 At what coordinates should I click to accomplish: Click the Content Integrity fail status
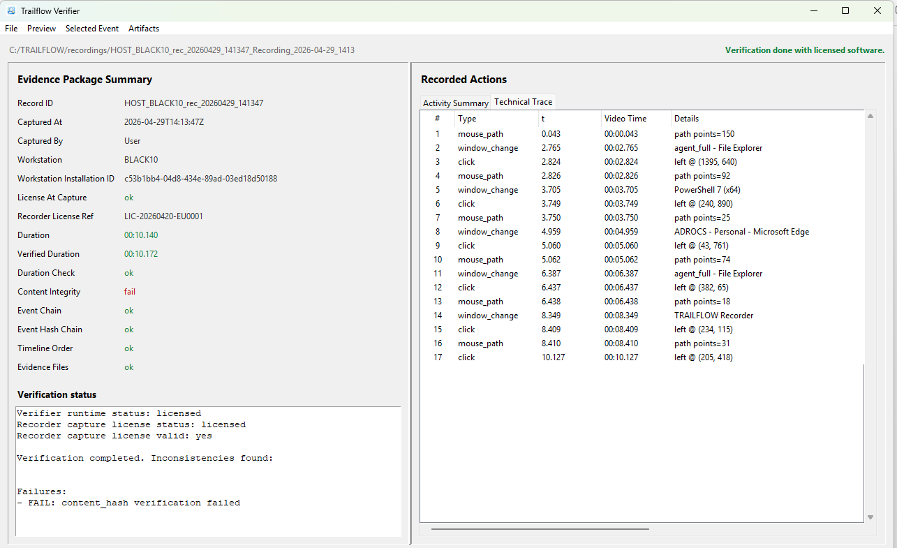click(130, 292)
